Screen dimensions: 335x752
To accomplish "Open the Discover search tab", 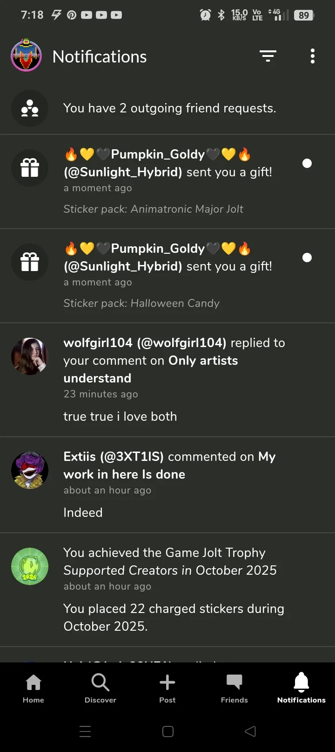I will pyautogui.click(x=100, y=688).
